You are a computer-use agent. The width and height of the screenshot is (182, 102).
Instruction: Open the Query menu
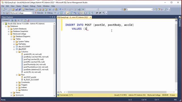pos(18,6)
